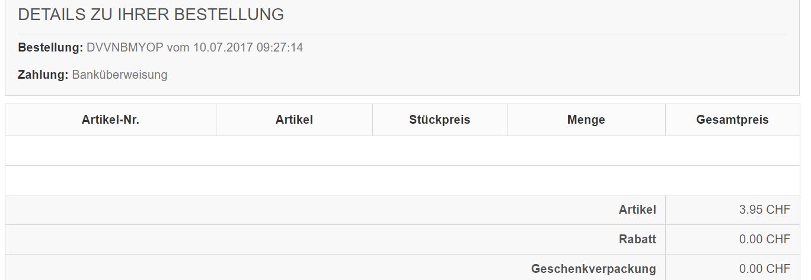Click the 'Artikel' summary row label
The image size is (811, 280).
click(637, 210)
